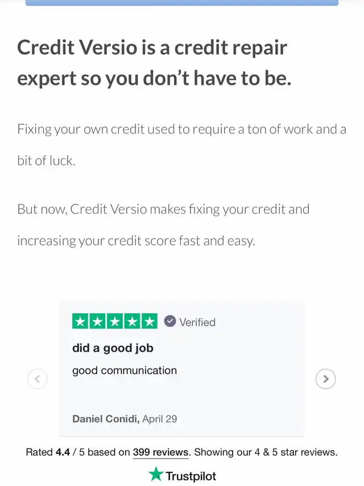Click the green Trustpilot star logo
364x486 pixels.
(x=155, y=474)
